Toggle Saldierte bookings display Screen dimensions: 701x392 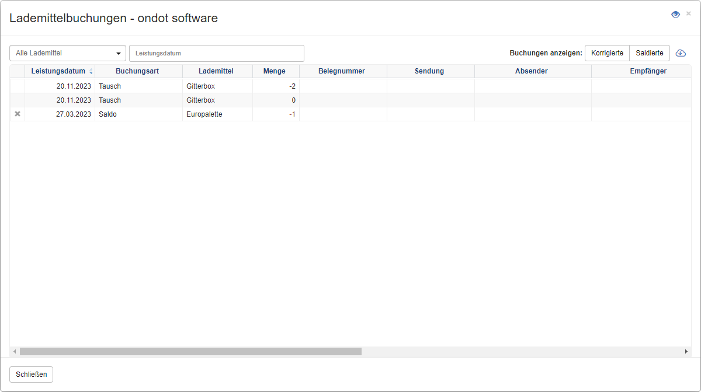(x=650, y=53)
